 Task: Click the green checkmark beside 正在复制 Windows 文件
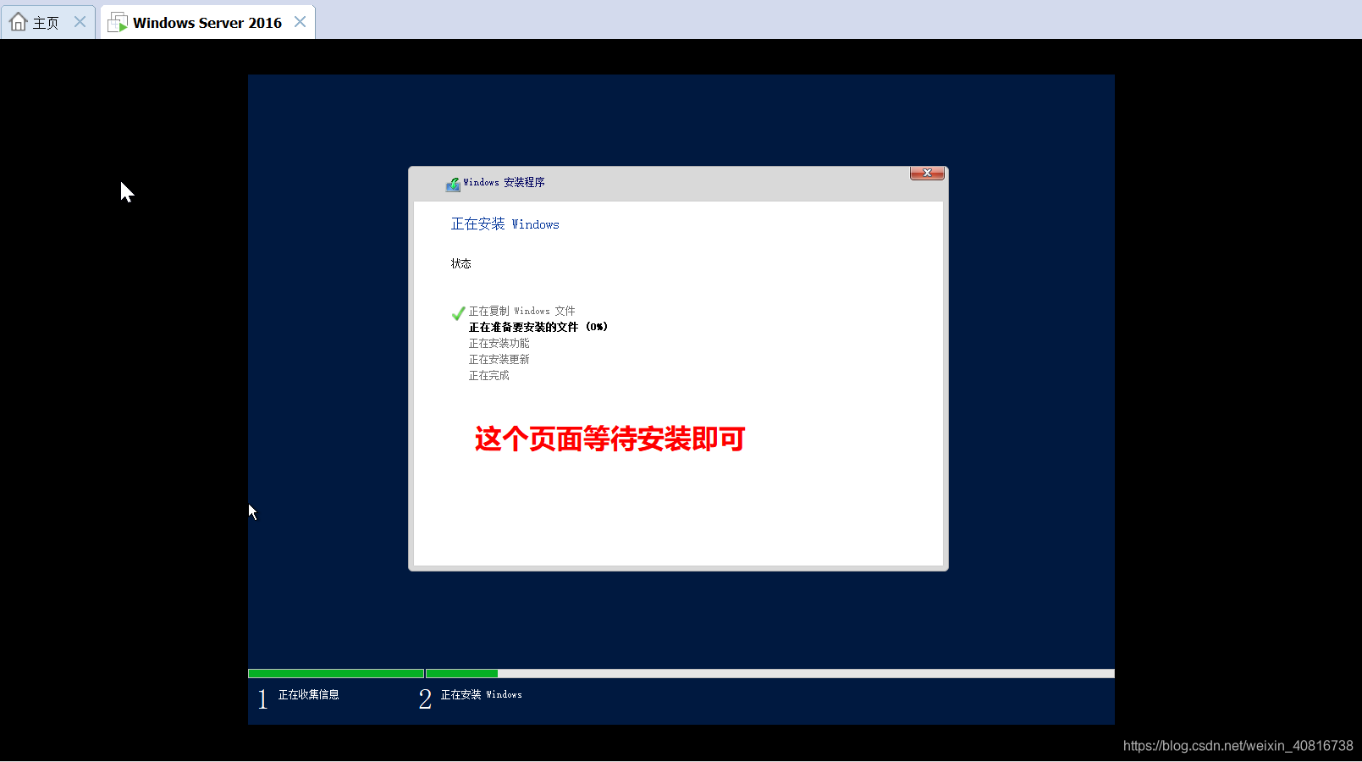pos(458,313)
